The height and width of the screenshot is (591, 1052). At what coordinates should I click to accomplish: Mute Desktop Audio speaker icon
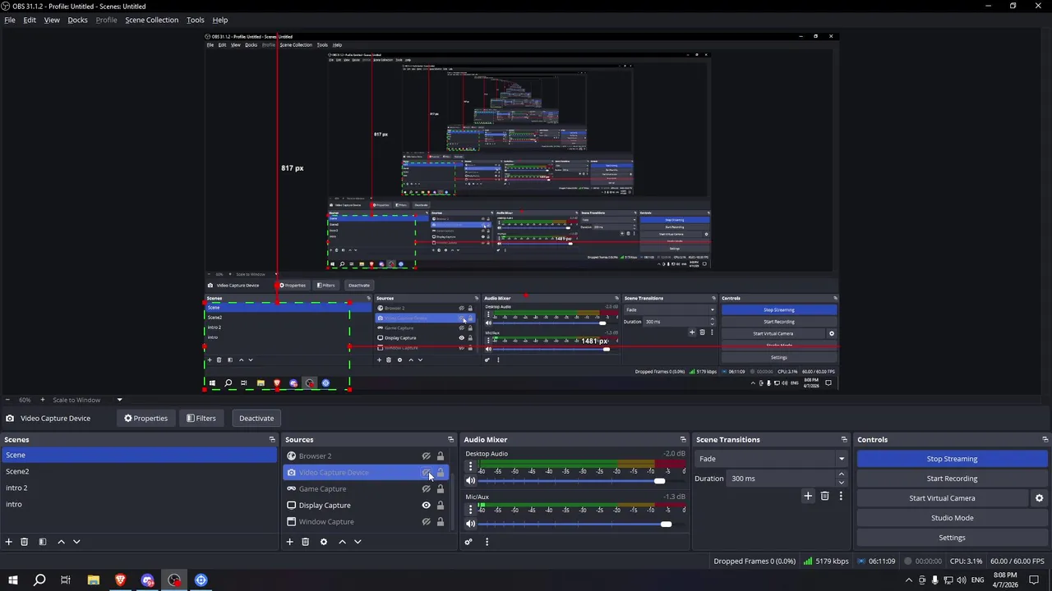coord(470,481)
